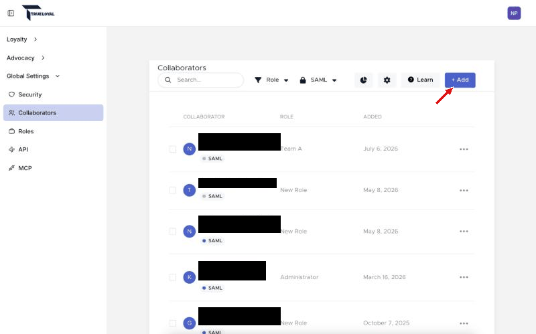Click the Learn button
This screenshot has width=536, height=334.
[421, 80]
